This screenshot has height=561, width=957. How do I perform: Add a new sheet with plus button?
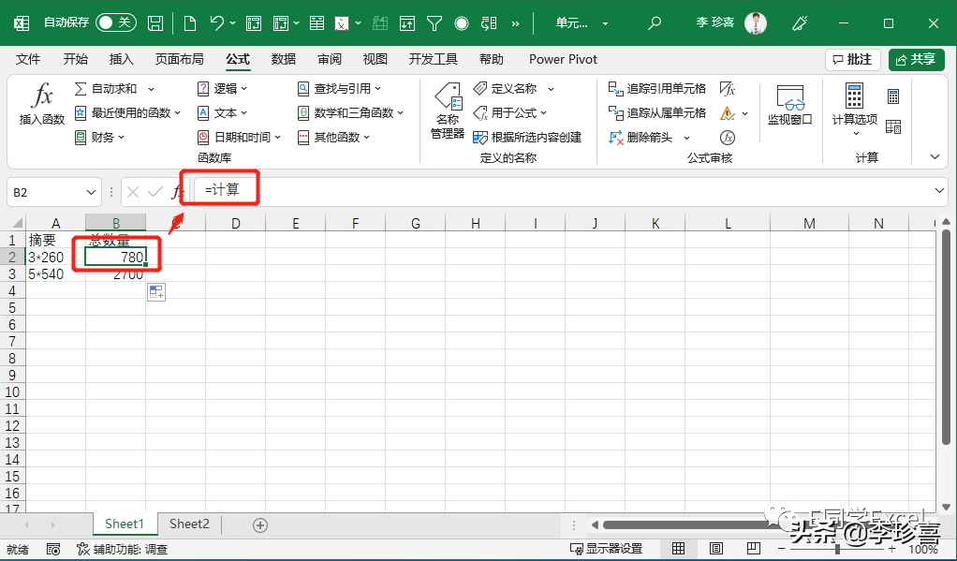pos(260,525)
